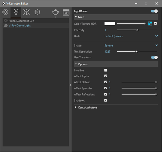Open the Units Default (Scalar) dropdown

(x=131, y=36)
